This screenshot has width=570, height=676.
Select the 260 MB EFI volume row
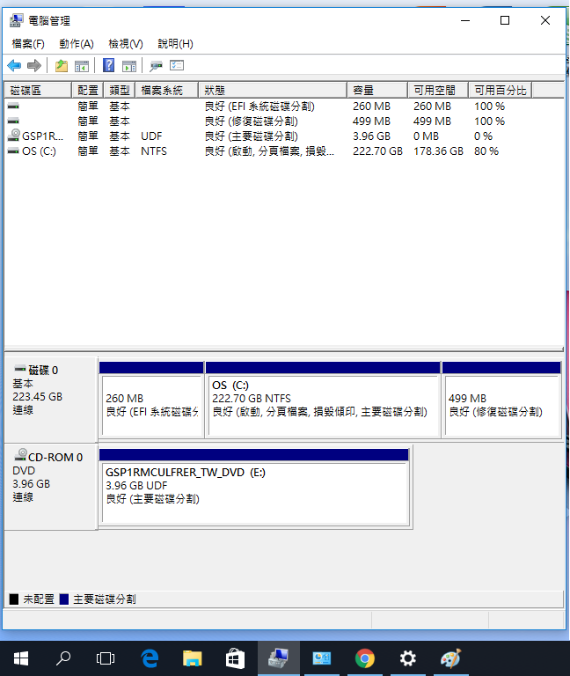tap(283, 106)
